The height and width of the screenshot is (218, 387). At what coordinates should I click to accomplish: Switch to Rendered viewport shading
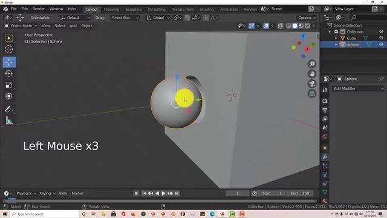[308, 26]
